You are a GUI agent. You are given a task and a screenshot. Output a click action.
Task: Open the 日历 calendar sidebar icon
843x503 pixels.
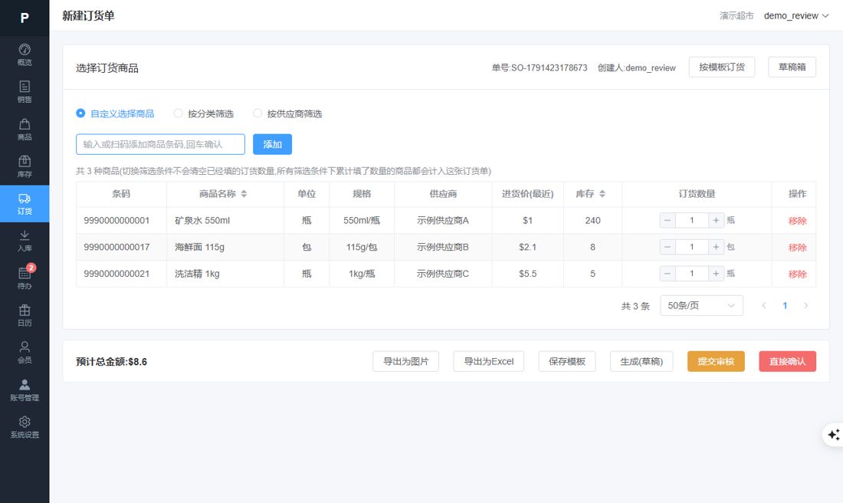point(25,315)
